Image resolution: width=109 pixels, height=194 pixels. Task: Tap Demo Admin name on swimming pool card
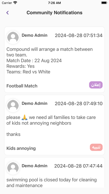click(x=34, y=166)
